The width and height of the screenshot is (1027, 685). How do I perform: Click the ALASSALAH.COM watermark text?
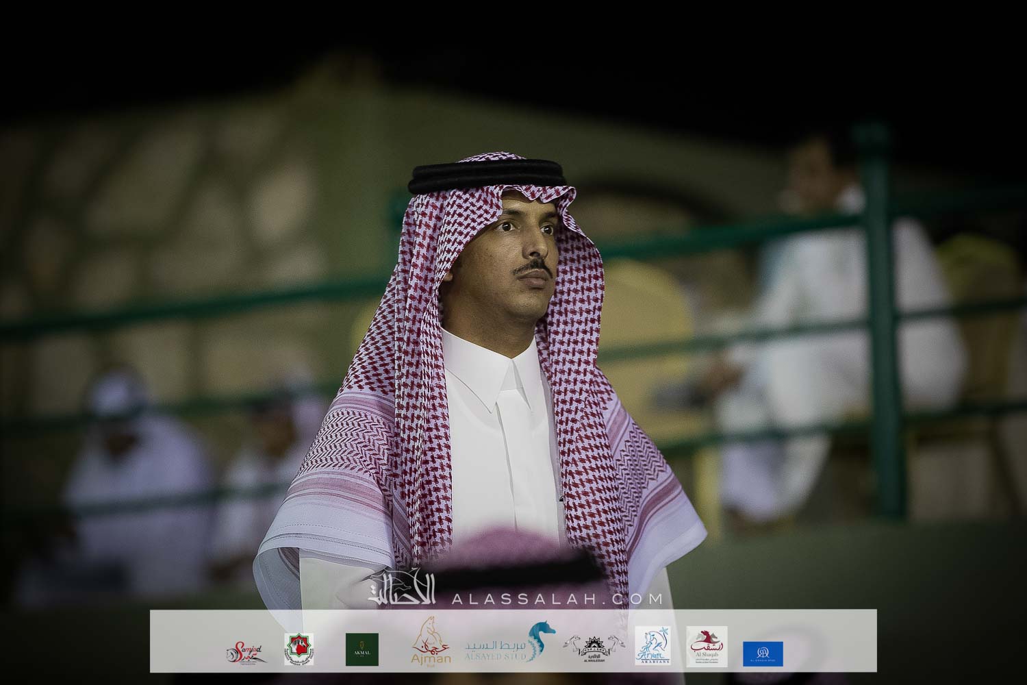click(x=557, y=599)
